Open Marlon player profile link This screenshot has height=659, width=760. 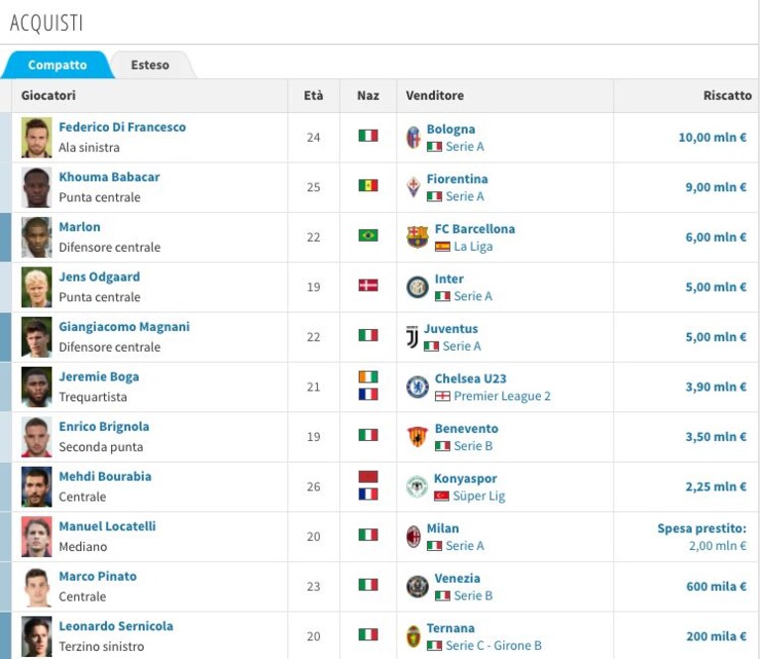tap(79, 227)
